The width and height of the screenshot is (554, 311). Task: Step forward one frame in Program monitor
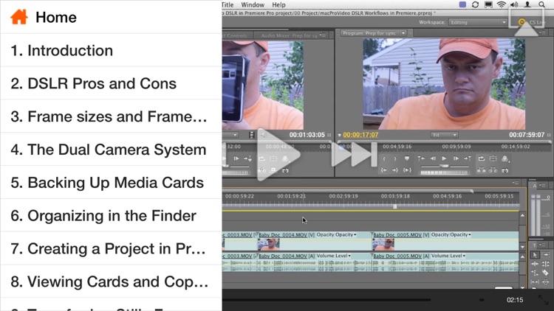pos(456,158)
